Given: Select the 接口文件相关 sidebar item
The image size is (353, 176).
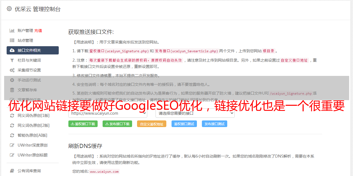Looking at the screenshot, I should [33, 50].
